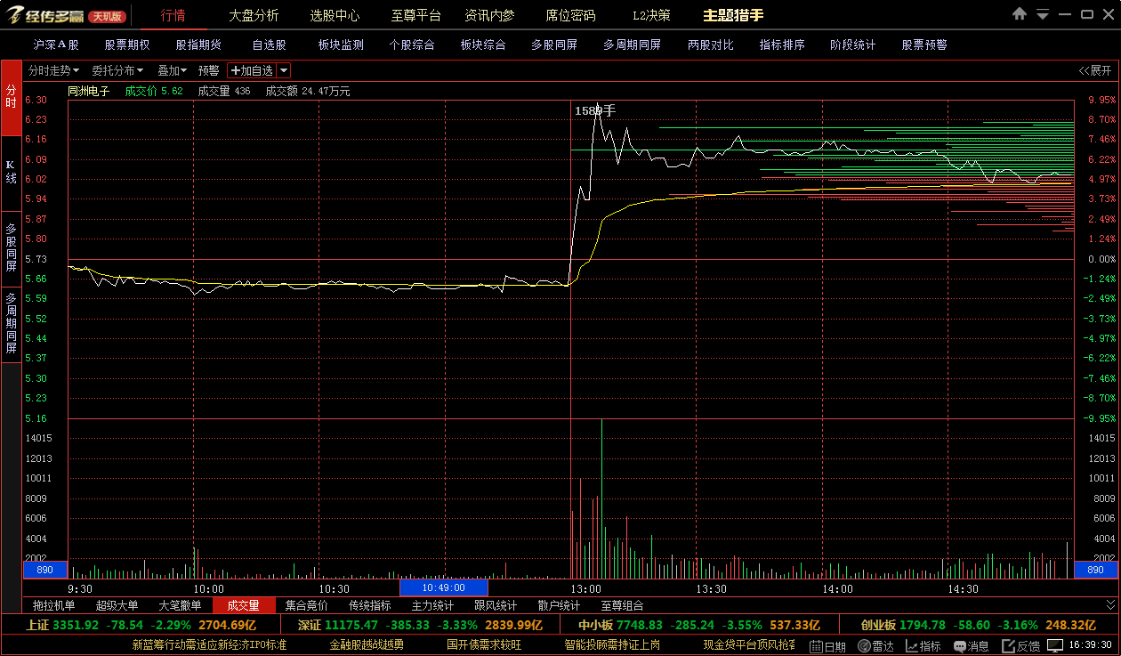The height and width of the screenshot is (656, 1121).
Task: Switch to 多周期同屏 from the submenu bar
Action: pyautogui.click(x=632, y=45)
